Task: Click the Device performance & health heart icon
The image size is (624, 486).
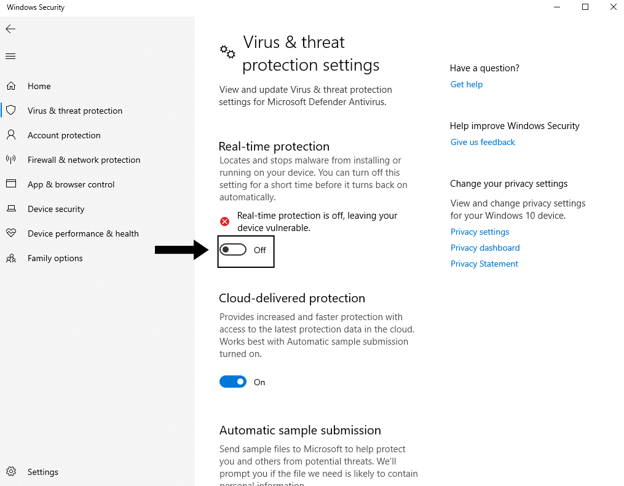Action: click(12, 233)
